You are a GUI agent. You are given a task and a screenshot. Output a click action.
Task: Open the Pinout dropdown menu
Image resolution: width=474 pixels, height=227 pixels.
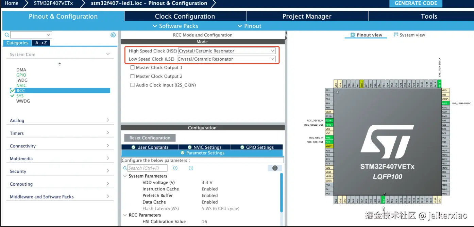coord(250,26)
